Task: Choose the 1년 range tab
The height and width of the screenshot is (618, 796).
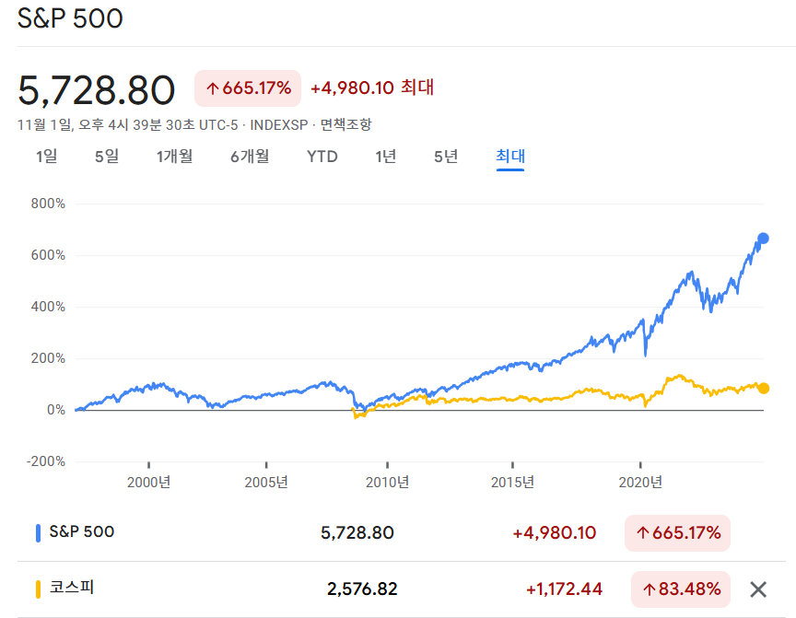Action: [386, 157]
